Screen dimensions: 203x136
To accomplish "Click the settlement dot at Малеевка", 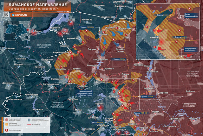I will (99, 7).
